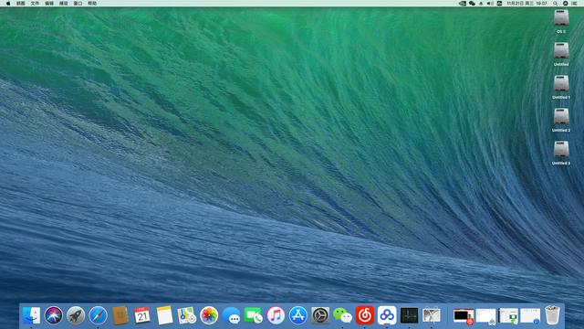Launch Siri from the Dock

(54, 315)
